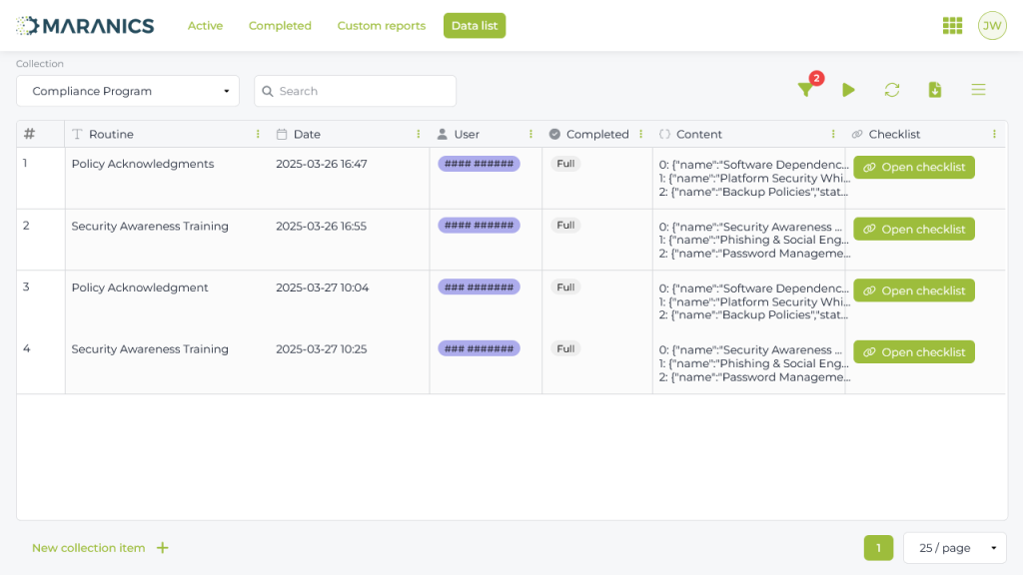
Task: Switch to the Active tab
Action: pos(205,25)
